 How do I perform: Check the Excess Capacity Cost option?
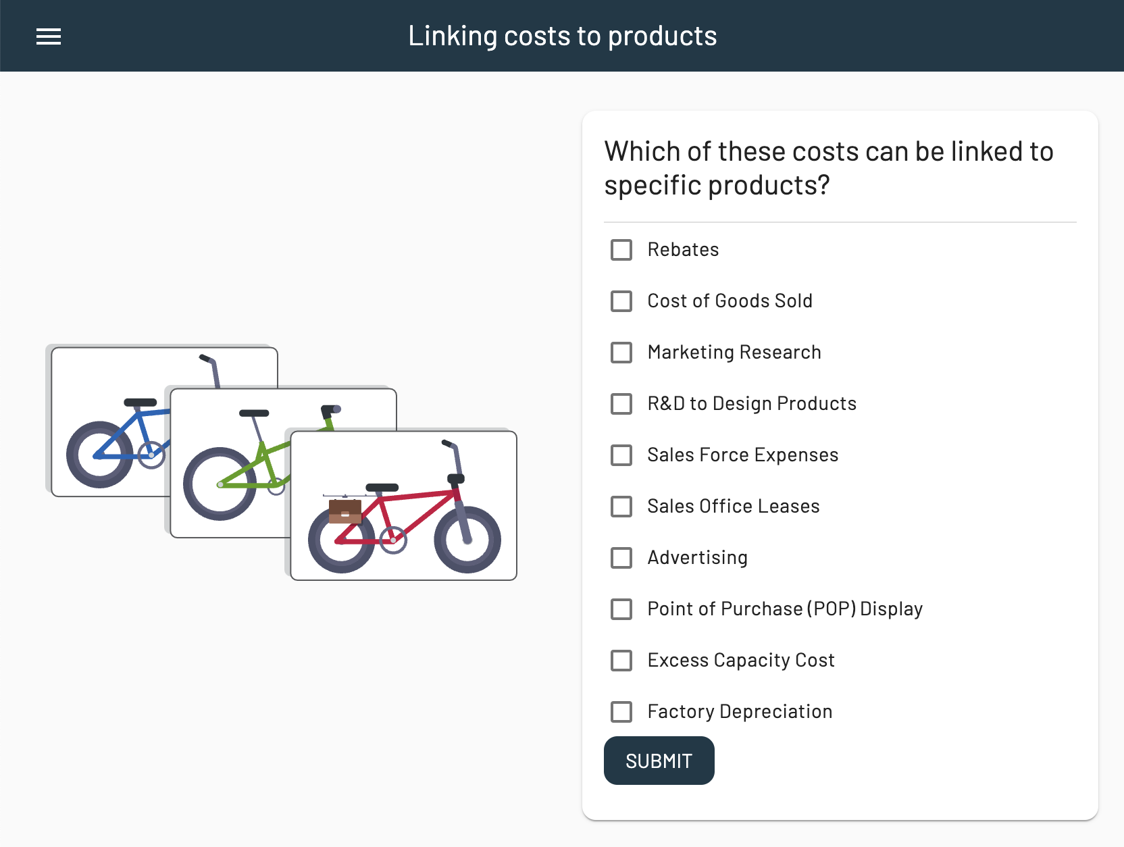[x=621, y=661]
